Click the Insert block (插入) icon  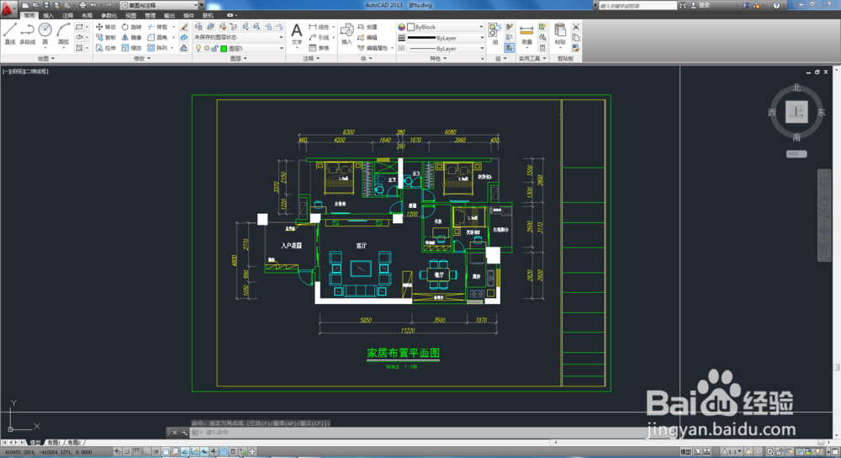[x=347, y=35]
